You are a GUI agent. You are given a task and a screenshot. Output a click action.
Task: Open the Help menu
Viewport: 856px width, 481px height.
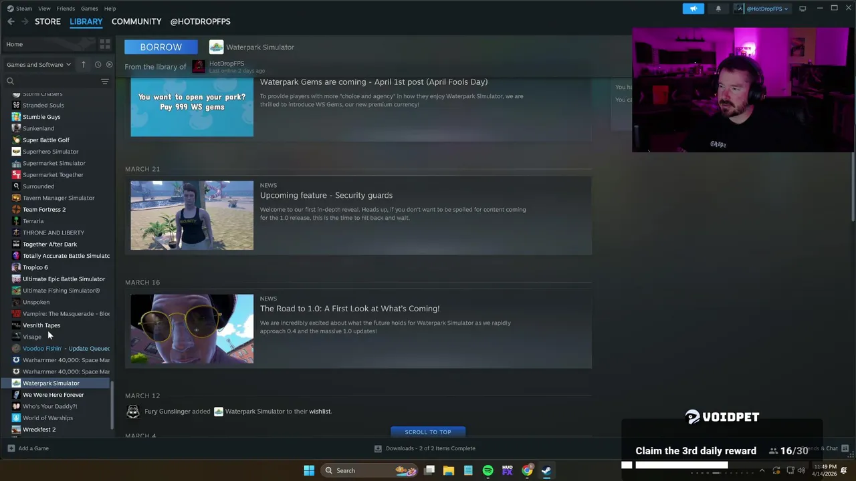pyautogui.click(x=110, y=9)
